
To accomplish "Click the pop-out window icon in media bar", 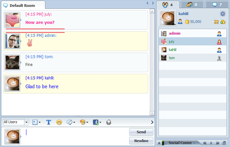I will point(225,143).
